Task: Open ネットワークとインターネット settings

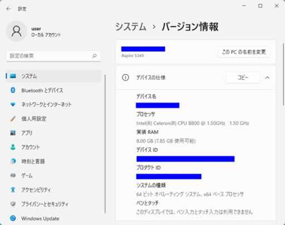Action: [x=53, y=105]
